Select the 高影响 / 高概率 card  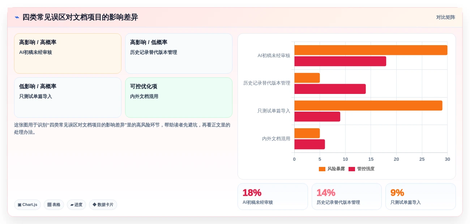68,53
